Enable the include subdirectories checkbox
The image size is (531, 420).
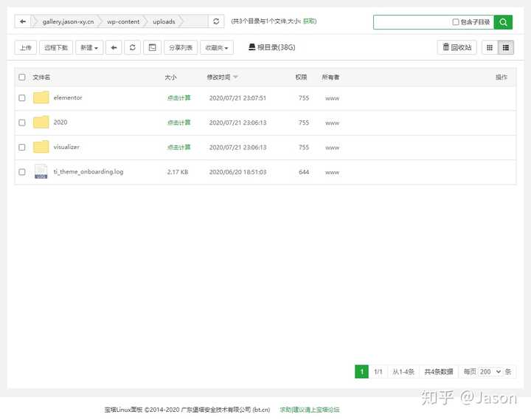pos(456,22)
